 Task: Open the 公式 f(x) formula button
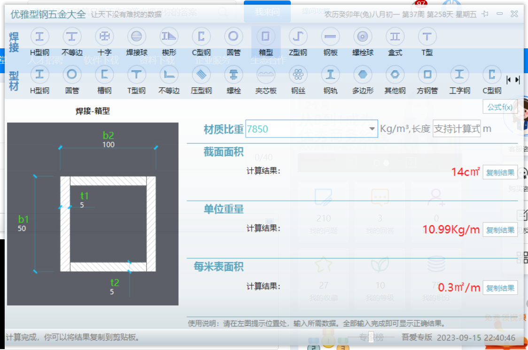click(x=500, y=107)
